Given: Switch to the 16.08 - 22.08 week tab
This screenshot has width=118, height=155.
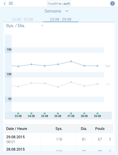Looking at the screenshot, I should tap(22, 19).
